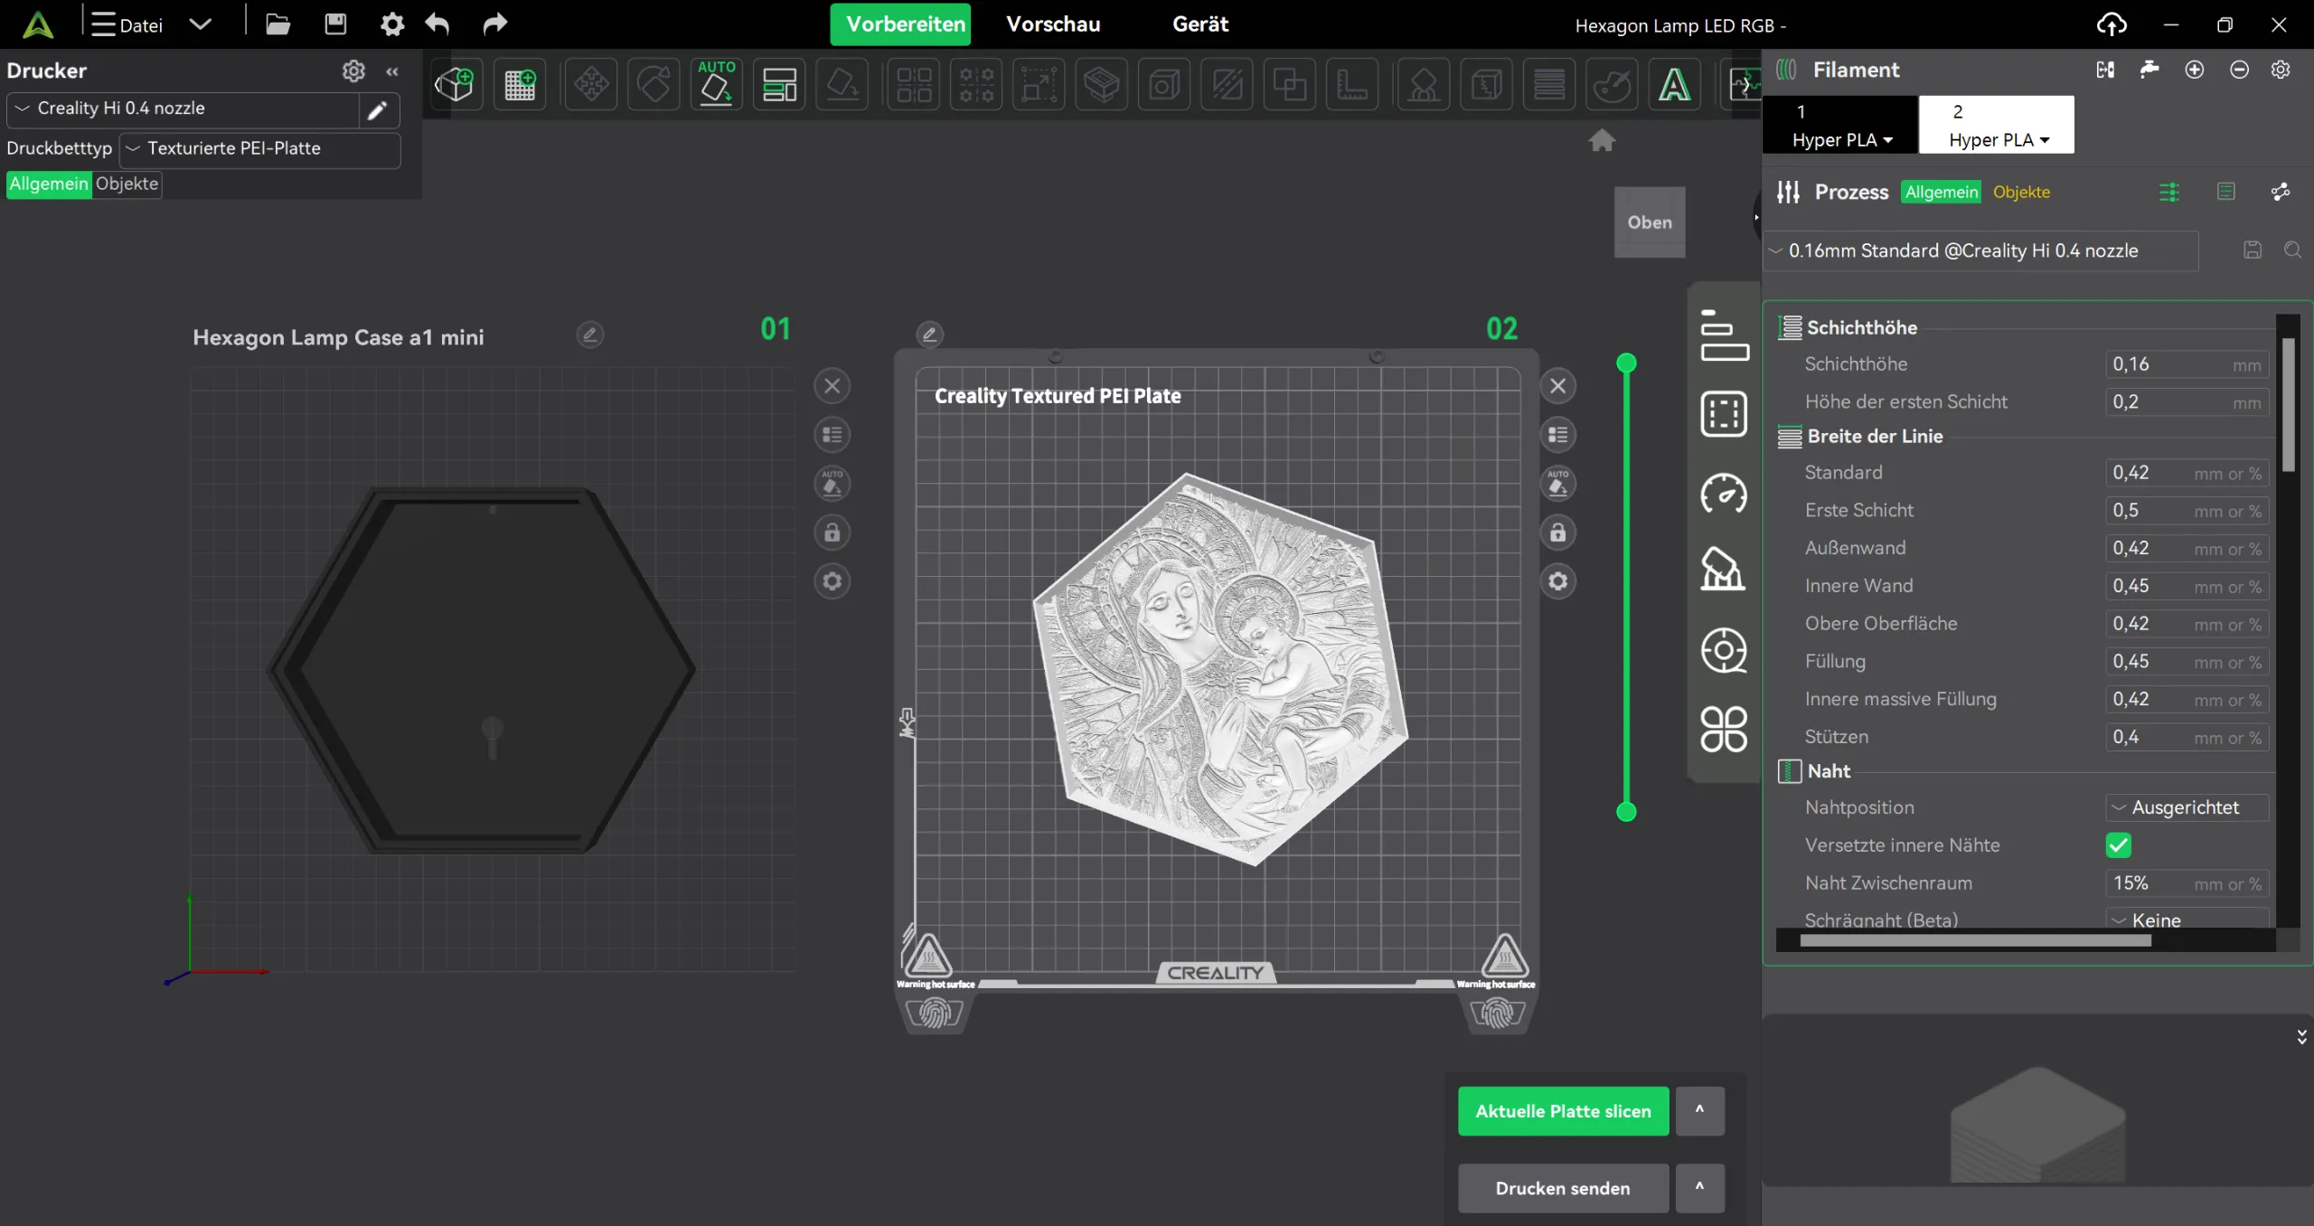The height and width of the screenshot is (1226, 2314).
Task: Click the Schichthöhe 0,16 value field
Action: tap(2187, 364)
